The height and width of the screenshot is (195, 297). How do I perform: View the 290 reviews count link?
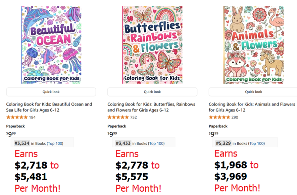[235, 117]
